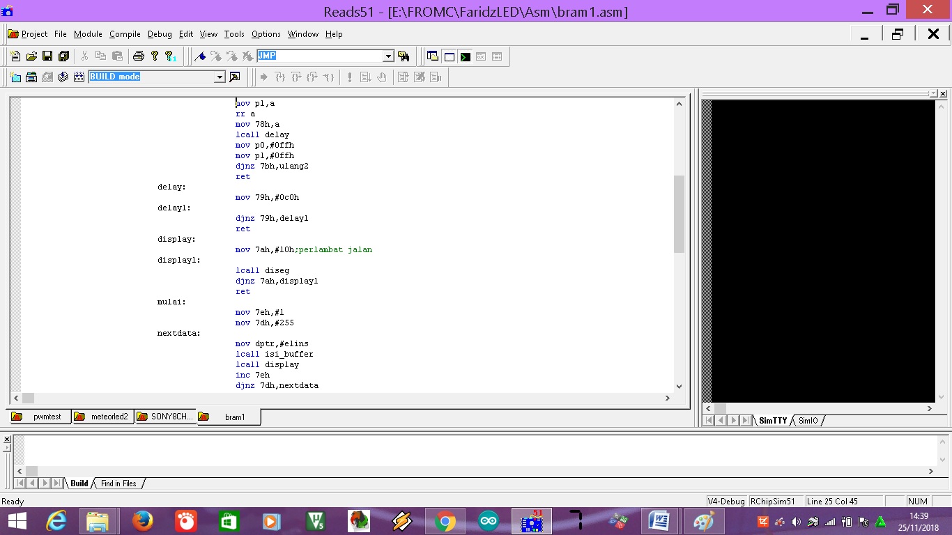Viewport: 952px width, 535px height.
Task: Open the Module menu
Action: [x=88, y=33]
